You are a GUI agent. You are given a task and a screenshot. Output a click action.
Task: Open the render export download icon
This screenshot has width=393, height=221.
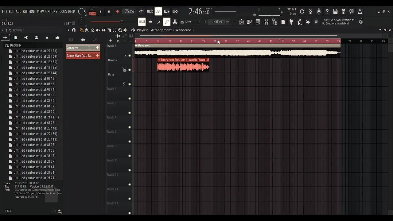click(x=360, y=12)
